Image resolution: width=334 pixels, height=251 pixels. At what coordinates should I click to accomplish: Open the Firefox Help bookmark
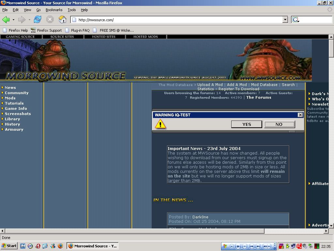(15, 30)
